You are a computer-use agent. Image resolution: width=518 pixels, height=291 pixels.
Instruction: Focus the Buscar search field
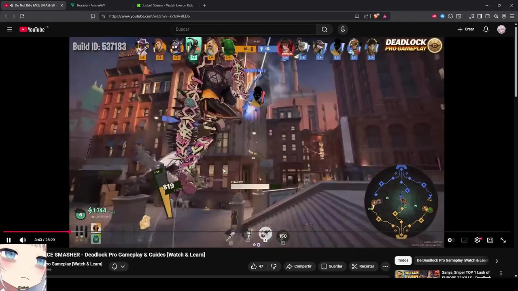coord(244,29)
